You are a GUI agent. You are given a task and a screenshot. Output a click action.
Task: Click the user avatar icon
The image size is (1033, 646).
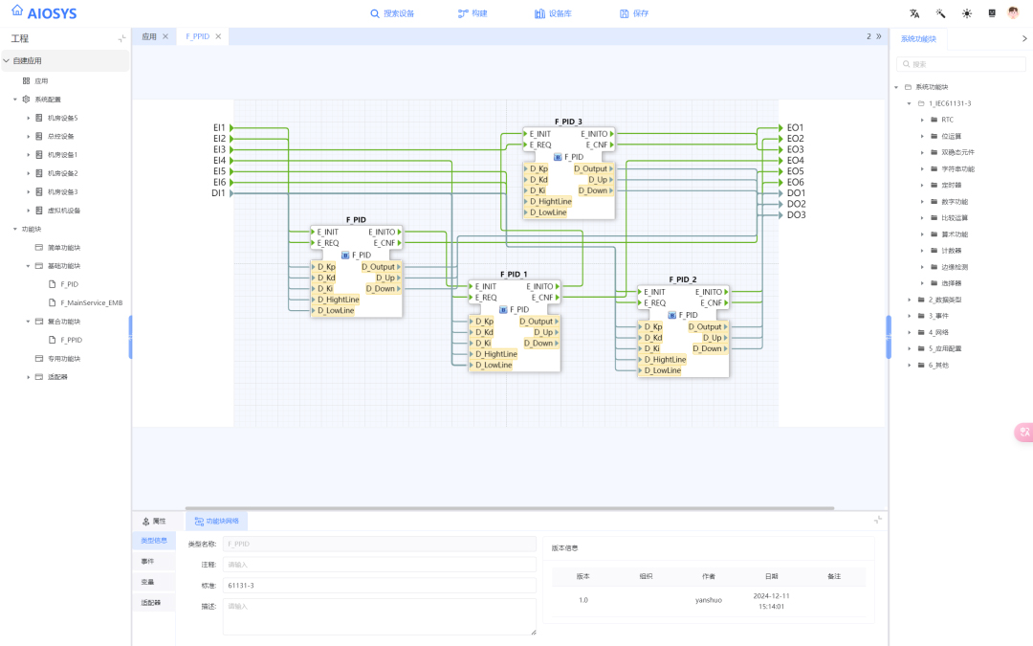(1013, 12)
